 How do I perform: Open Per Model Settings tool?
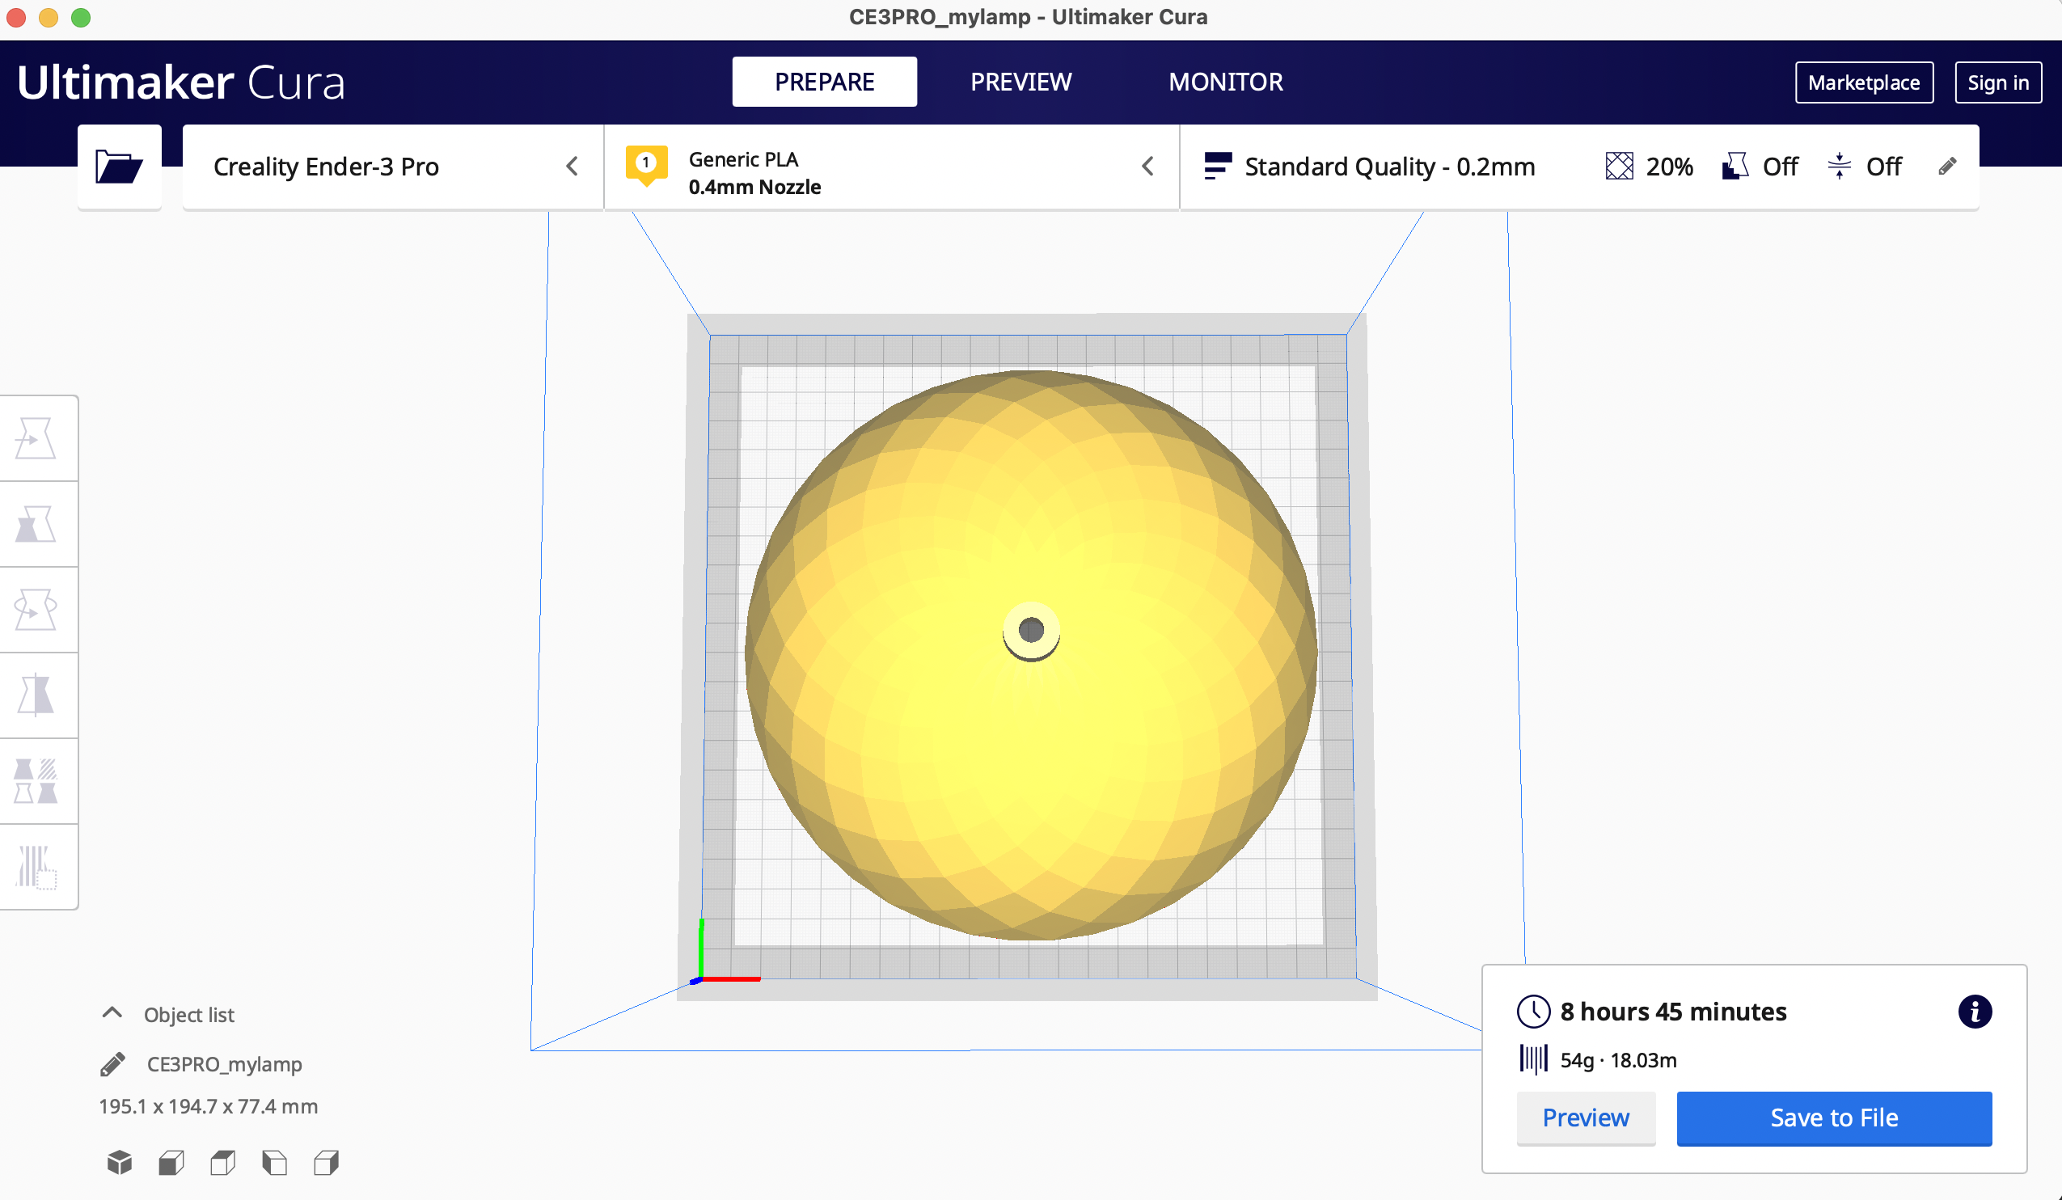pos(36,781)
